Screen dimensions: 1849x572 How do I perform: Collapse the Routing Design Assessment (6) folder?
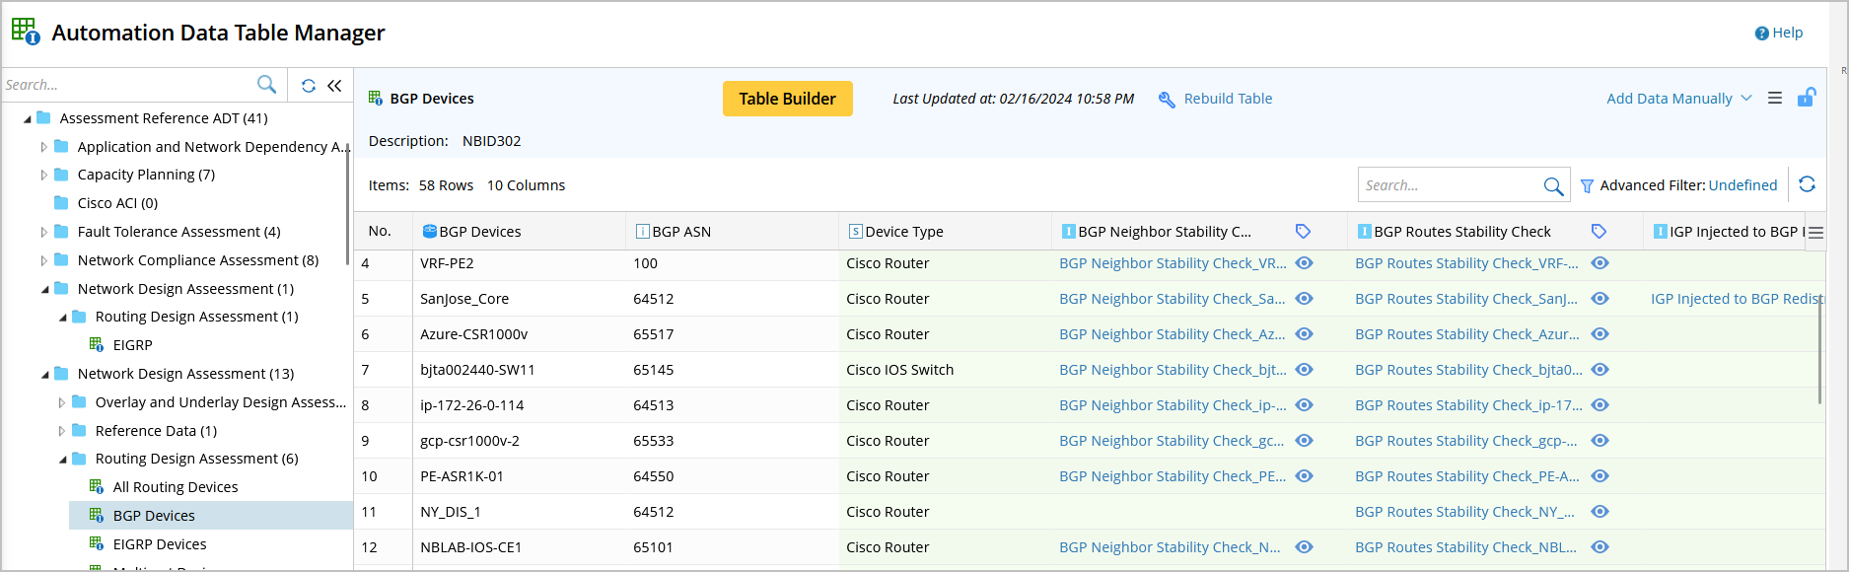coord(62,459)
